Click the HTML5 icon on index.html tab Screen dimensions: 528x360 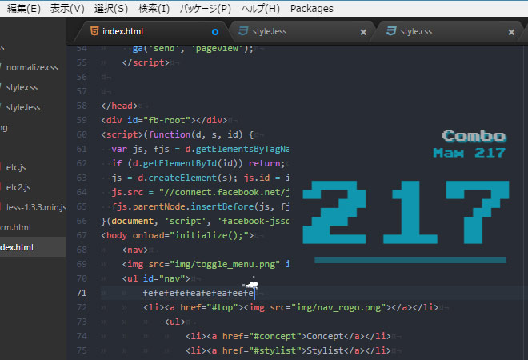coord(94,31)
